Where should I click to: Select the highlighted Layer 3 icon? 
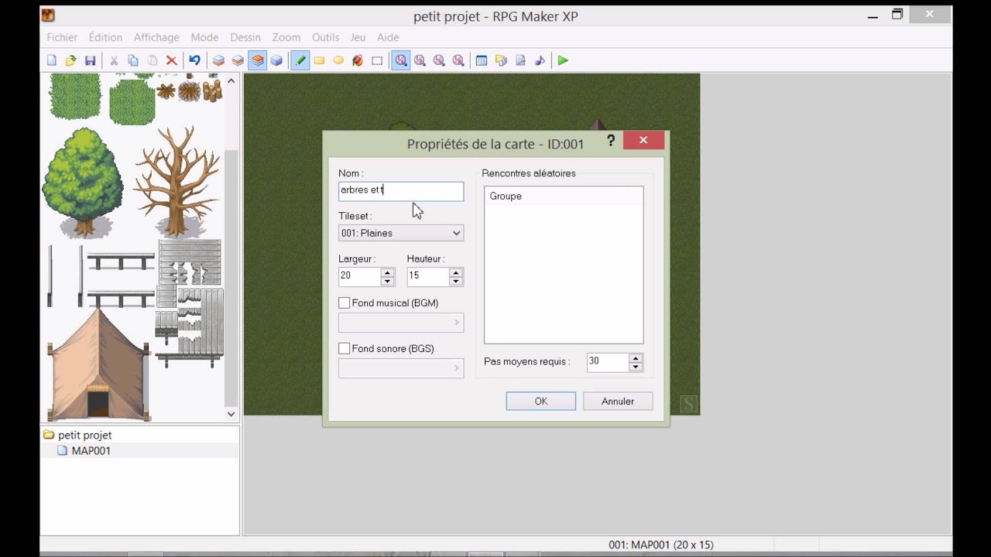point(257,60)
